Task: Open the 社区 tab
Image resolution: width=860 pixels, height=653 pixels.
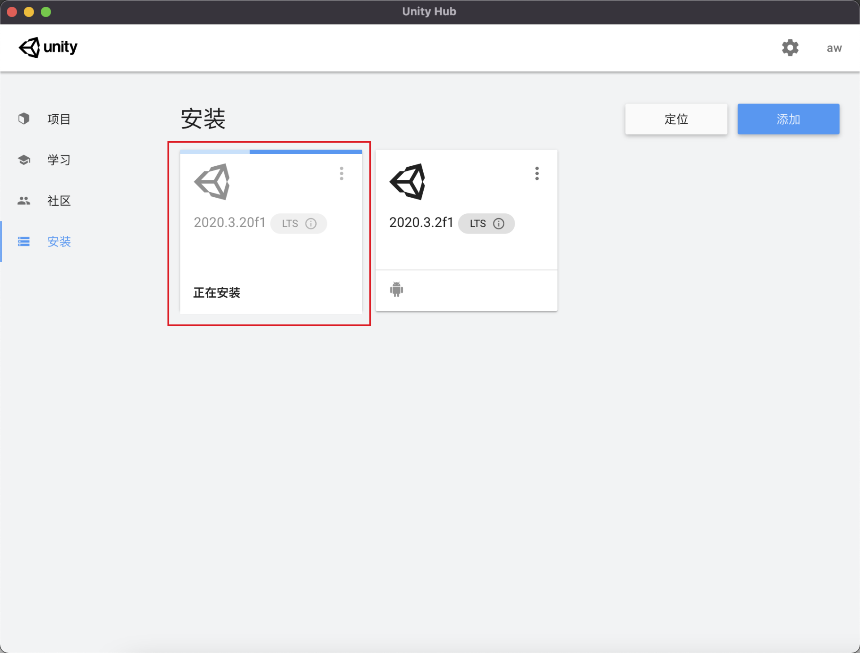Action: [59, 201]
